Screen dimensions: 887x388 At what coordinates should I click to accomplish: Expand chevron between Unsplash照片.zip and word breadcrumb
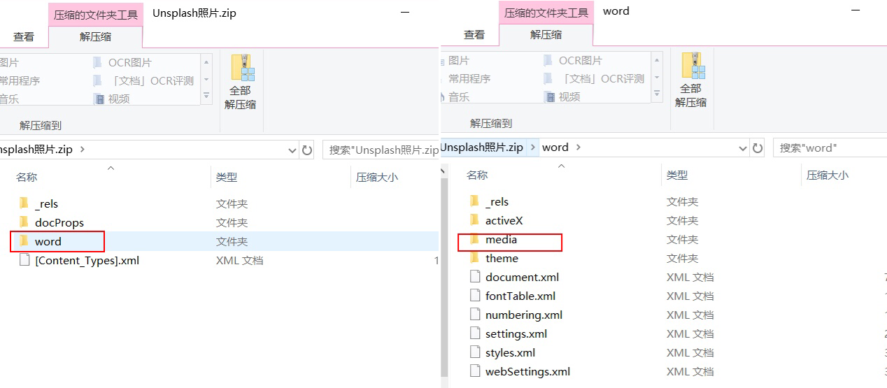532,148
